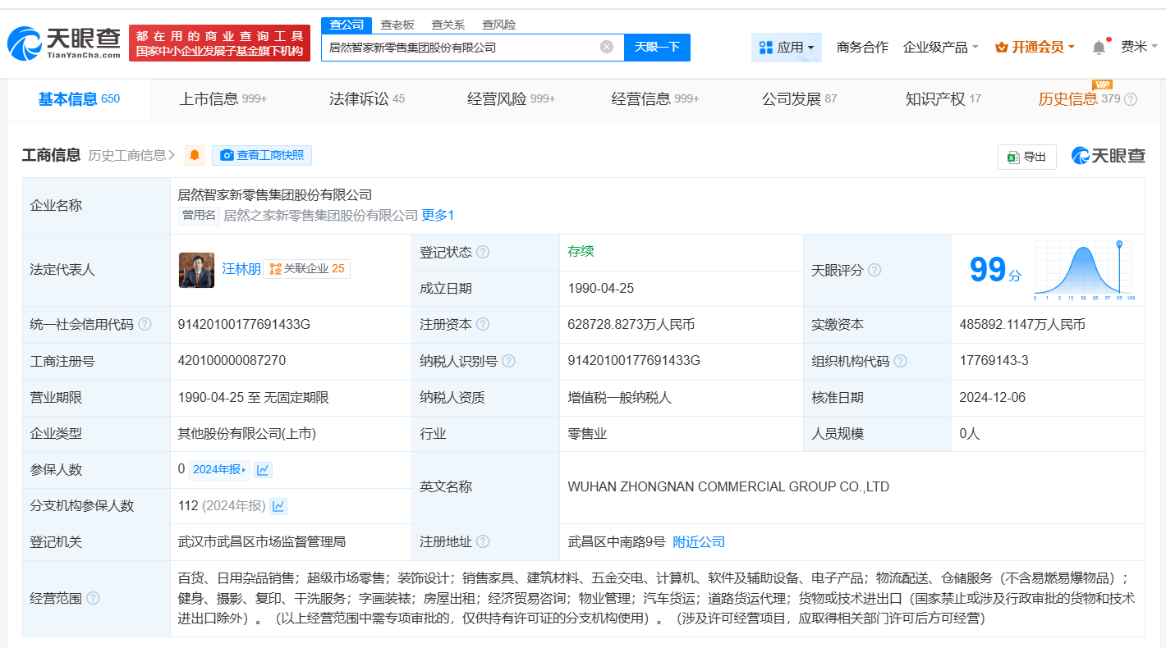Click the orange notification bell icon
Viewport: 1166px width, 648px height.
(195, 155)
